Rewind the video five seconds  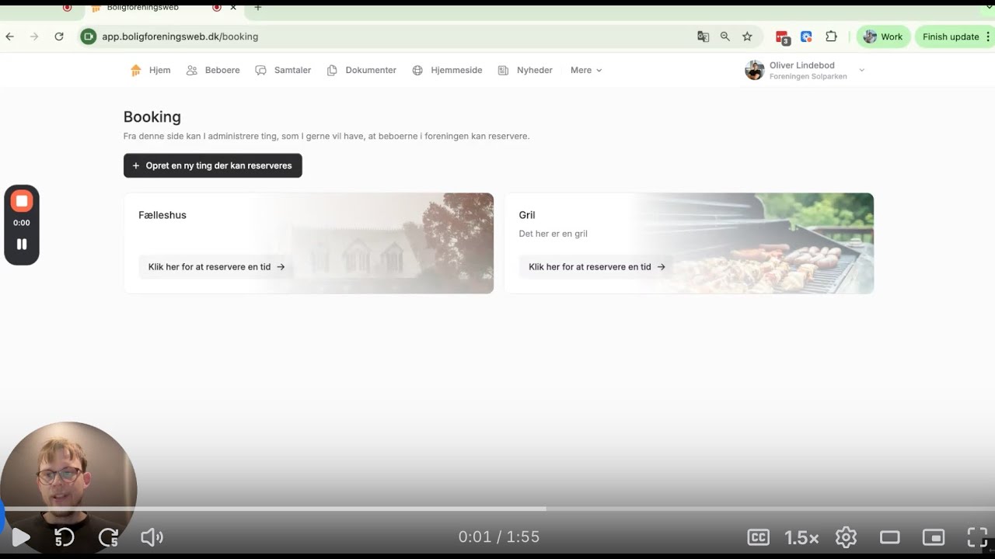pyautogui.click(x=65, y=537)
